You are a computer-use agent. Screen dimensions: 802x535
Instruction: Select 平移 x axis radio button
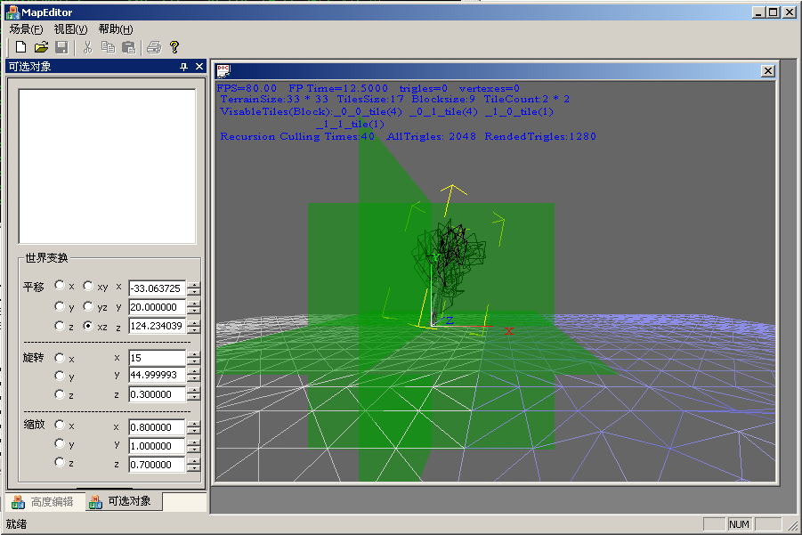pos(60,286)
